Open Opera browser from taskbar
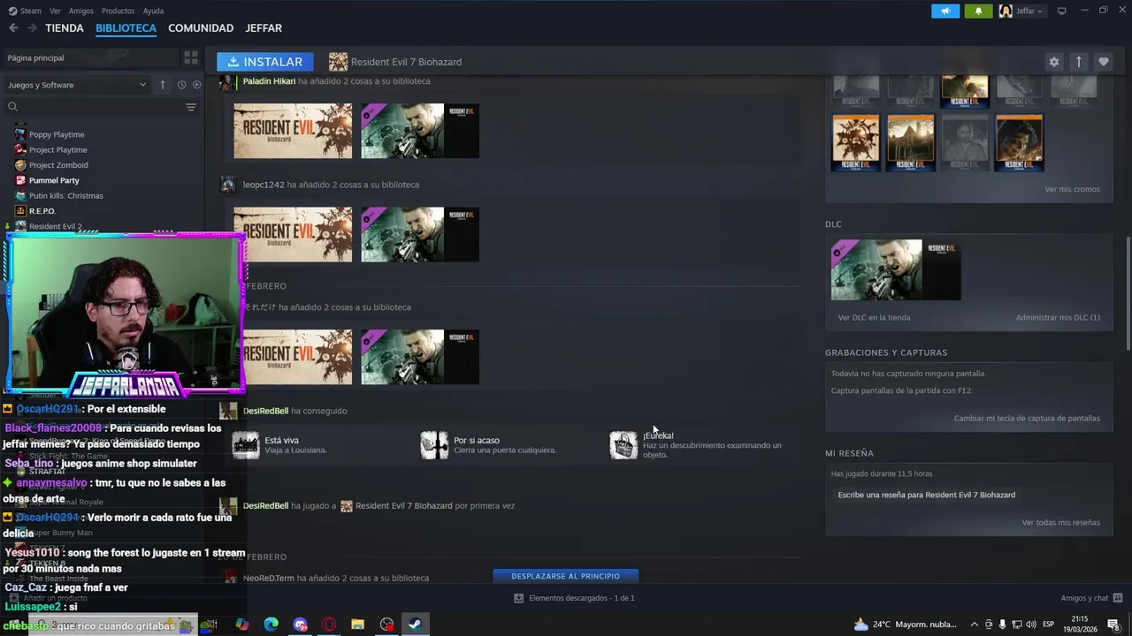Image resolution: width=1132 pixels, height=636 pixels. pos(329,625)
